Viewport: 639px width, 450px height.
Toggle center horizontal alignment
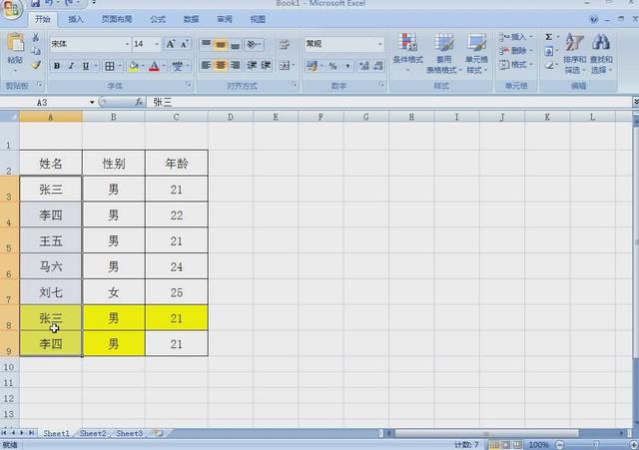(x=221, y=65)
